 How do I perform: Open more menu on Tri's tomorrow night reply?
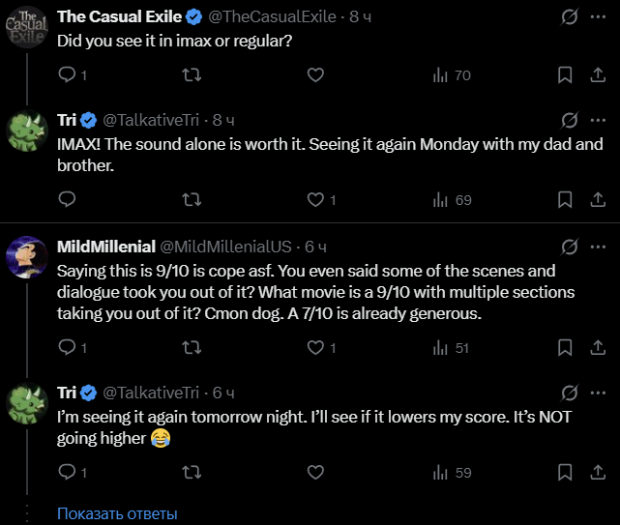[598, 393]
